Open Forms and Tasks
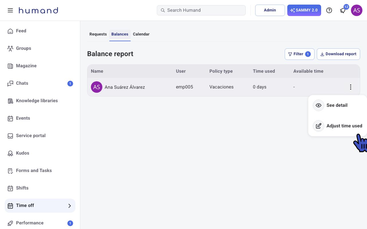The image size is (367, 229). [40, 171]
